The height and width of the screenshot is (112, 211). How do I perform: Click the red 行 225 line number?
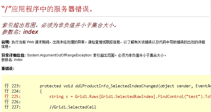(12, 96)
